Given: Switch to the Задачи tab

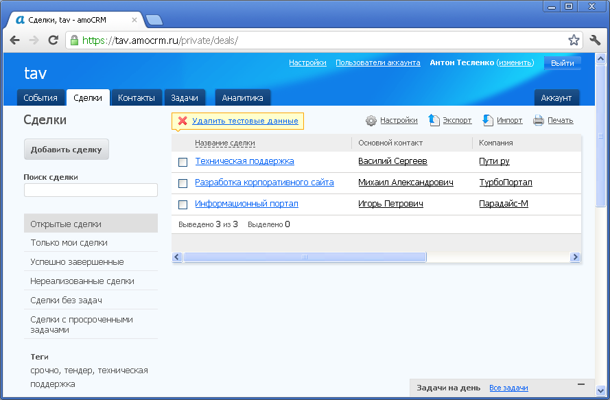Looking at the screenshot, I should [x=185, y=97].
